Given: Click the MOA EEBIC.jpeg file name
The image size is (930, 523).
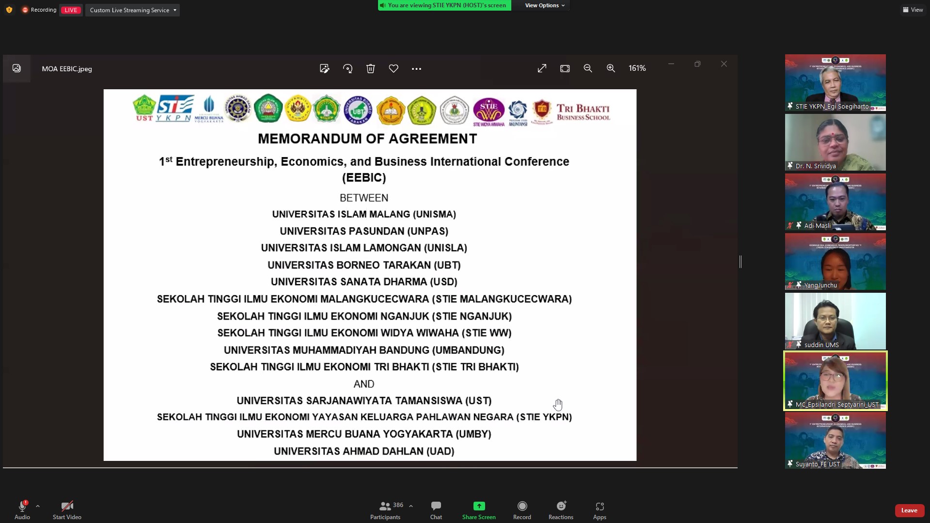Looking at the screenshot, I should point(67,69).
